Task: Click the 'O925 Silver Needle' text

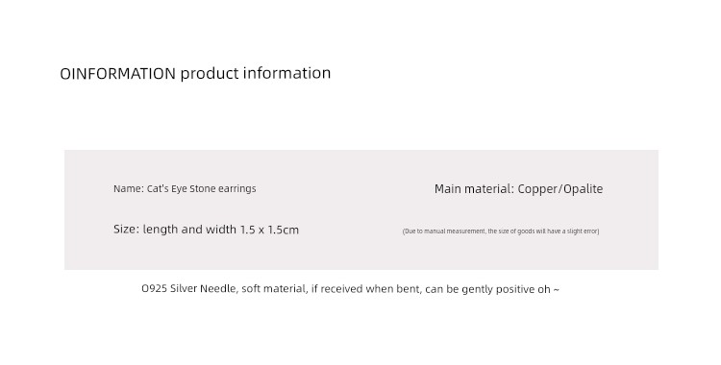Action: (x=188, y=289)
